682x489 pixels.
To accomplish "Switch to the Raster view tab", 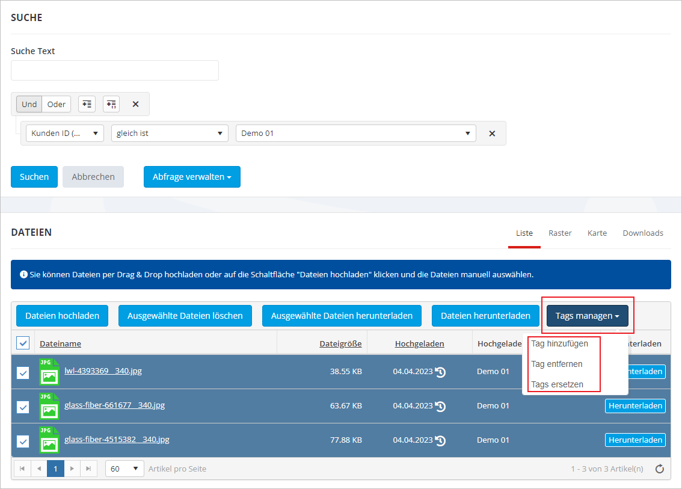I will pyautogui.click(x=560, y=233).
